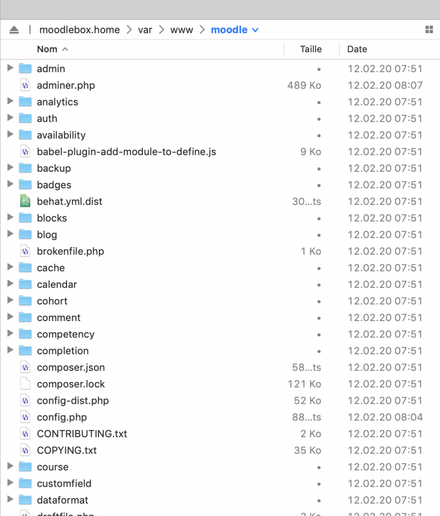
Task: Click the availability folder icon
Action: point(25,135)
